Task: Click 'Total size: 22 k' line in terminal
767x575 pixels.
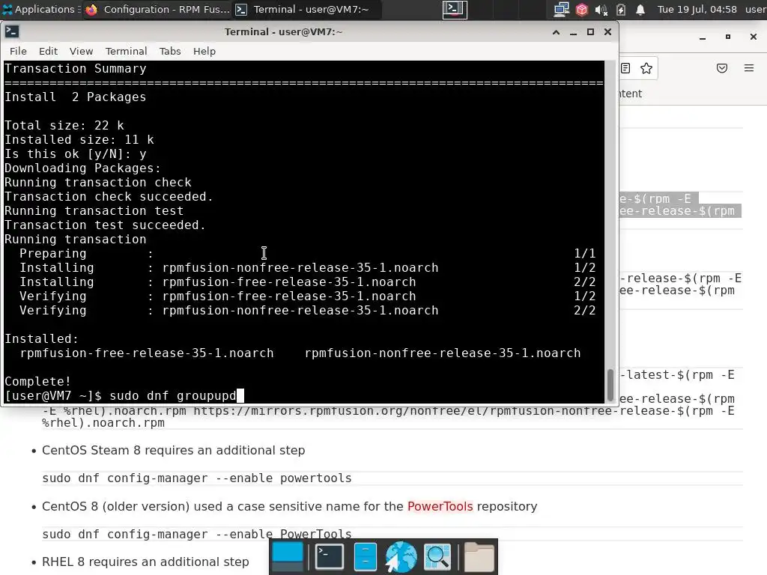Action: click(x=64, y=126)
